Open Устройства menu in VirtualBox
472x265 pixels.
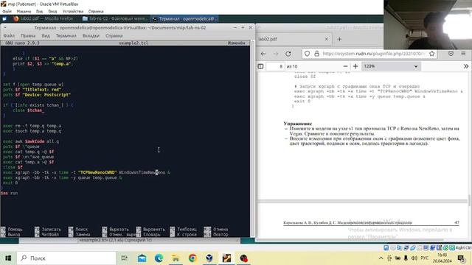pyautogui.click(x=73, y=12)
